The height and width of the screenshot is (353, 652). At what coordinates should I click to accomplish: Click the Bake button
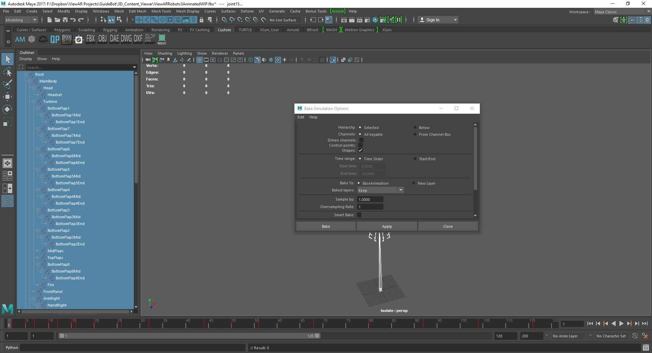pyautogui.click(x=326, y=226)
